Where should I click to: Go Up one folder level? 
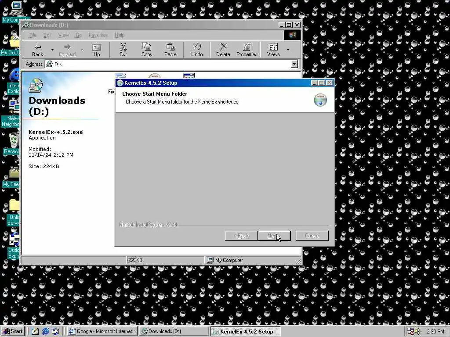pyautogui.click(x=97, y=50)
